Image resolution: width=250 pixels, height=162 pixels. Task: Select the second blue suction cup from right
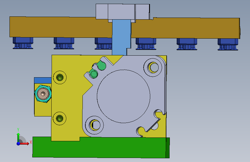187,44
